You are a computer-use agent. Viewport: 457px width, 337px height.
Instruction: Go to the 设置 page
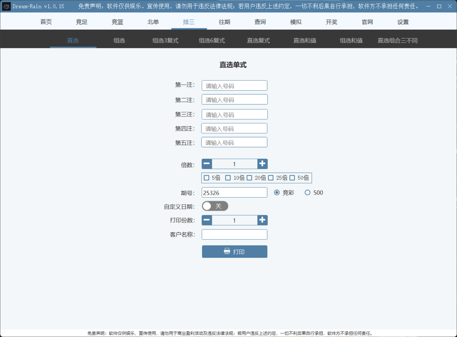403,22
